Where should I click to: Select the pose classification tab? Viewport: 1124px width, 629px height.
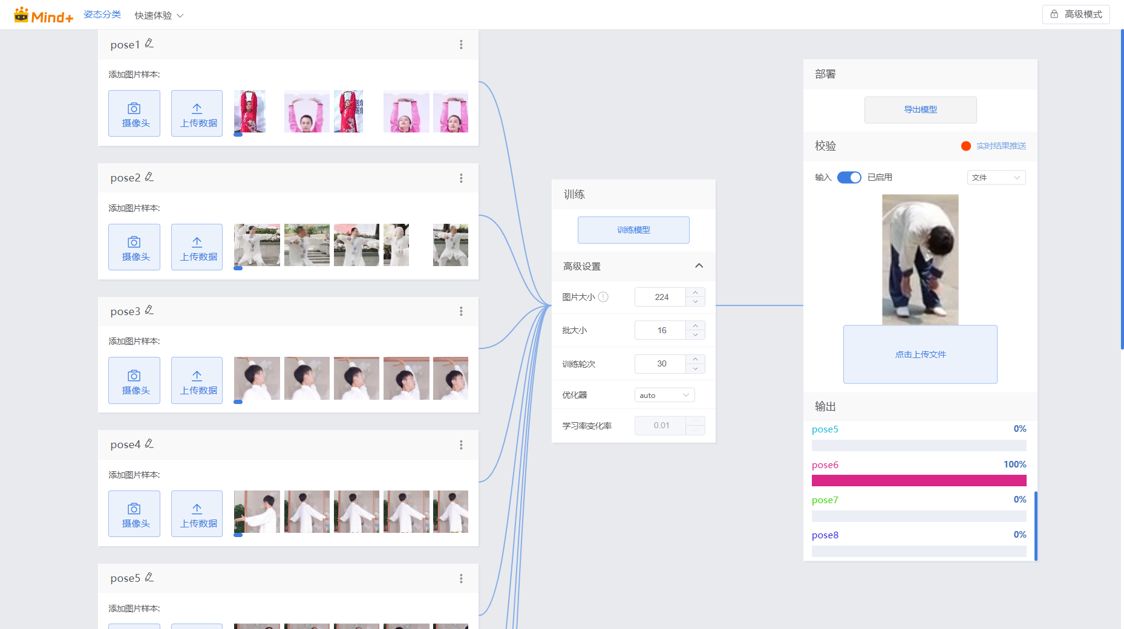(x=102, y=15)
